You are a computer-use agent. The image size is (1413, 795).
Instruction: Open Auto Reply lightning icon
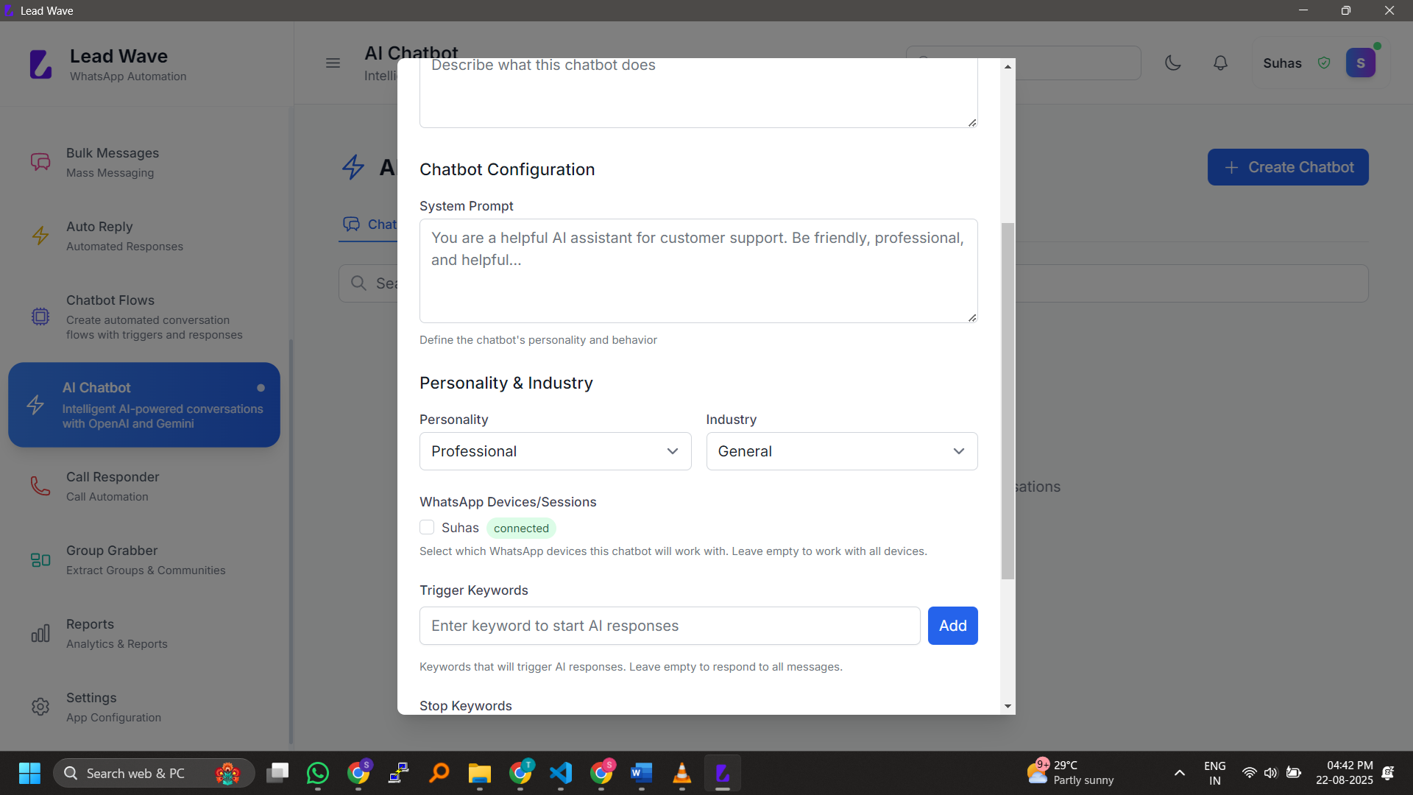tap(40, 236)
